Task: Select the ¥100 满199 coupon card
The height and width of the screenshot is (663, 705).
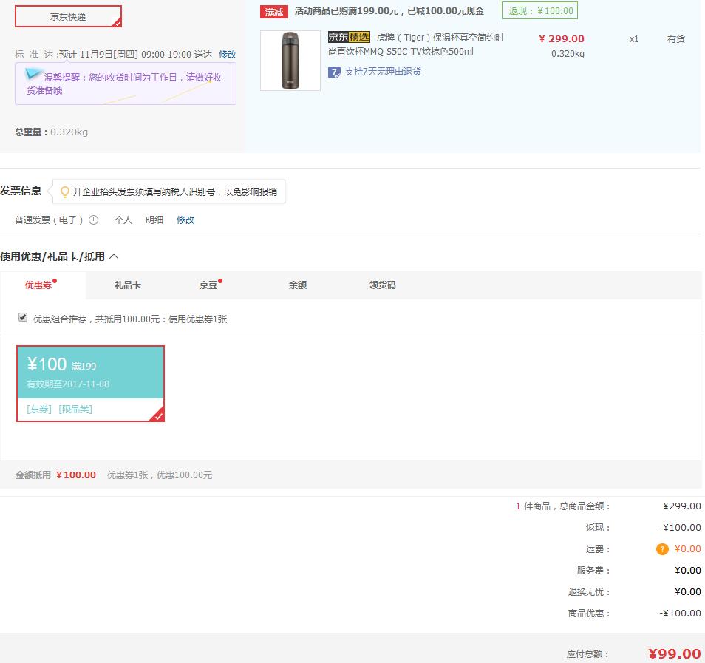Action: 90,384
